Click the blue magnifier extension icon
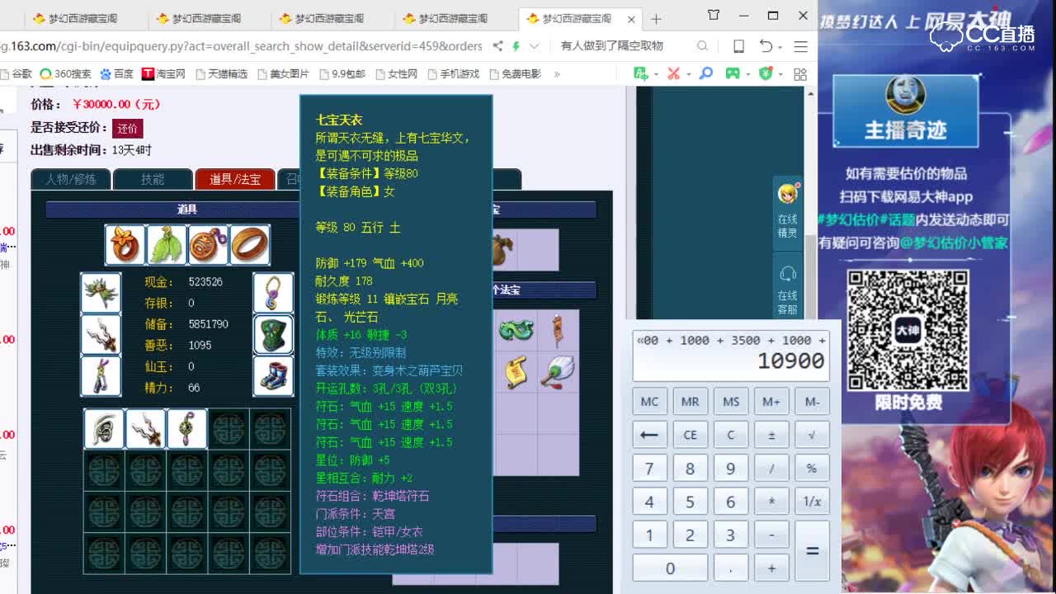Viewport: 1056px width, 594px height. tap(706, 73)
